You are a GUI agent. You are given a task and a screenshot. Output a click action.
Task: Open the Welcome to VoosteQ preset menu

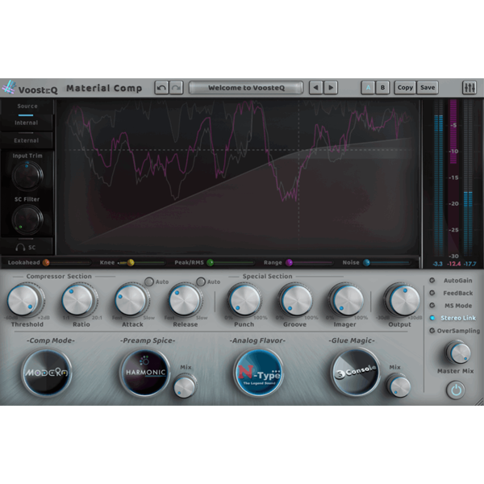coord(246,88)
